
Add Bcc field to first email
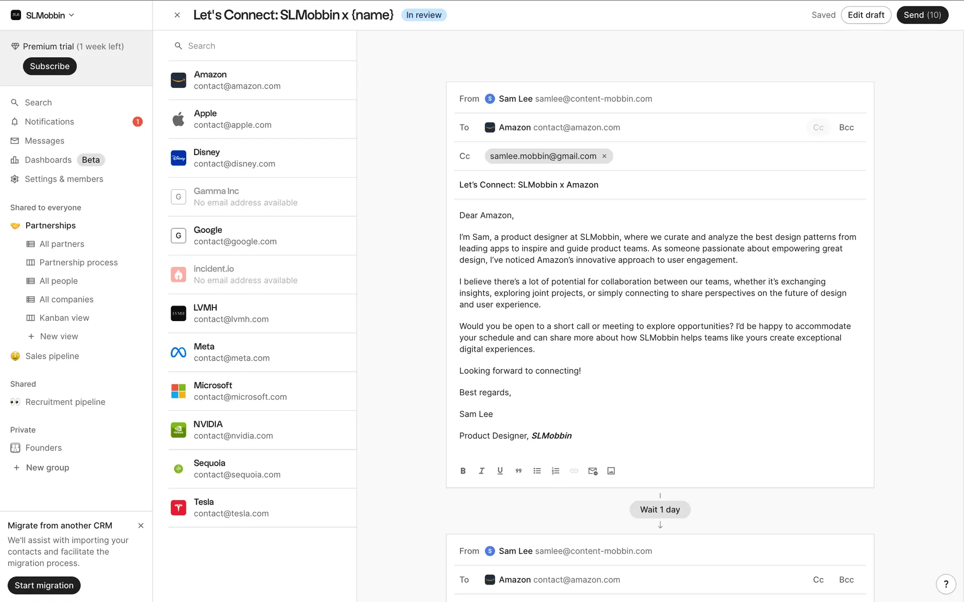point(846,127)
